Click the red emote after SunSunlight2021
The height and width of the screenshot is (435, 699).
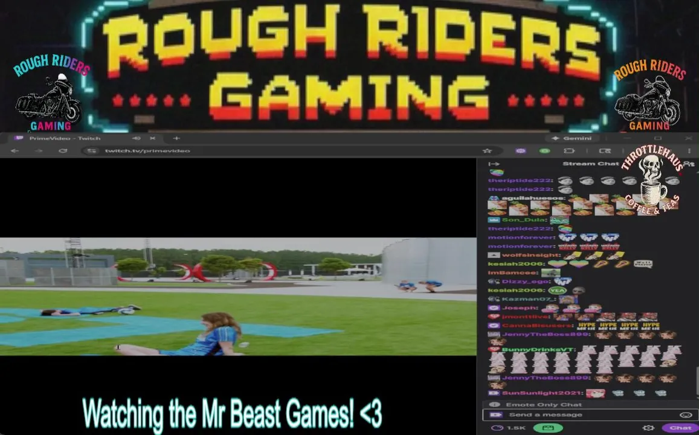click(x=596, y=393)
